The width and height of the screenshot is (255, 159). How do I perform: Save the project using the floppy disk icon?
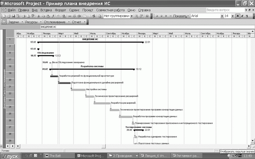point(14,16)
